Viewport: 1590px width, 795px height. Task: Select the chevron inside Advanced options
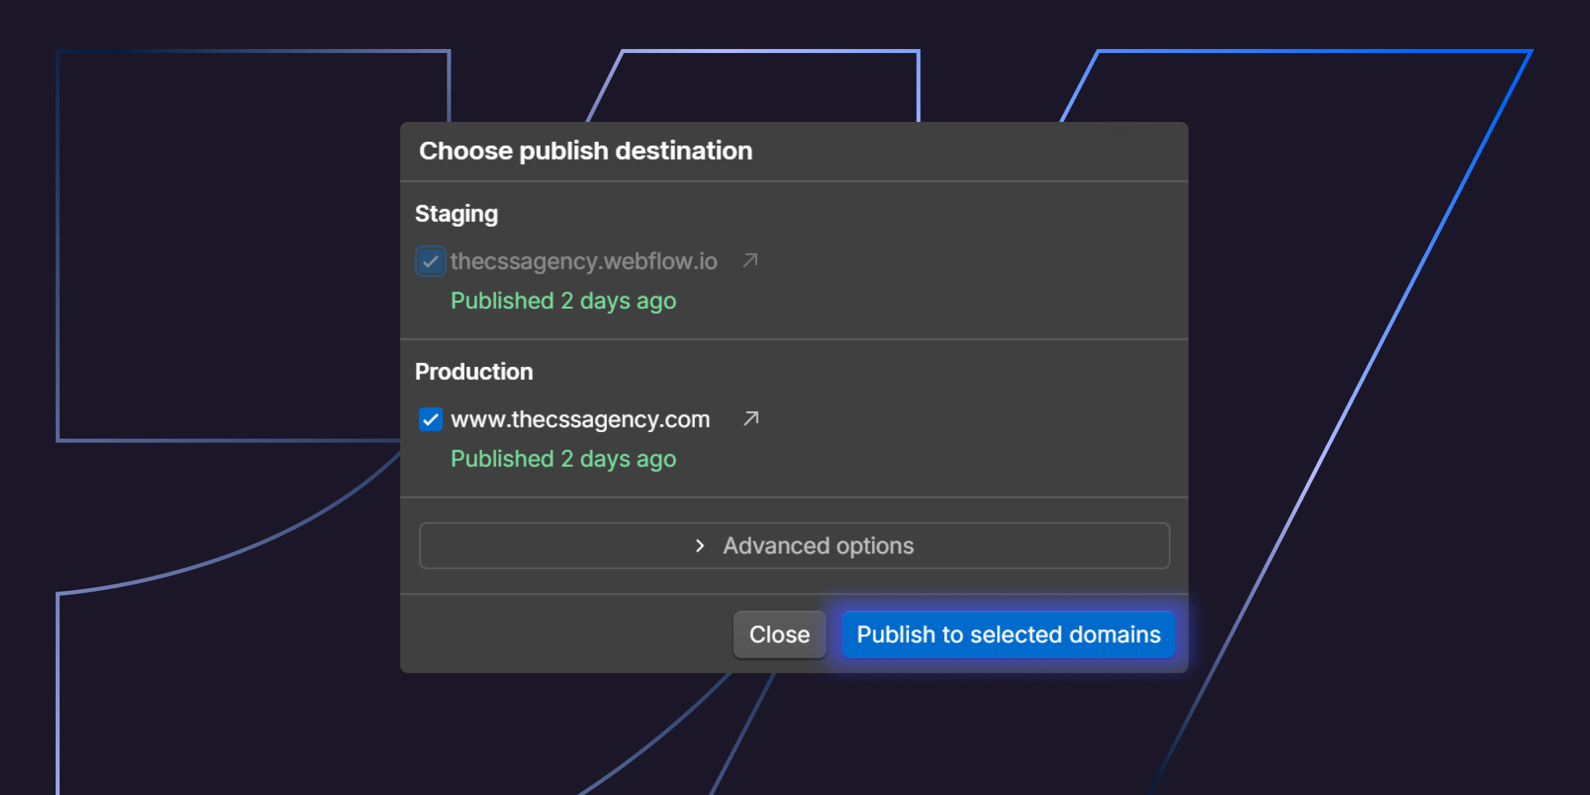tap(700, 546)
